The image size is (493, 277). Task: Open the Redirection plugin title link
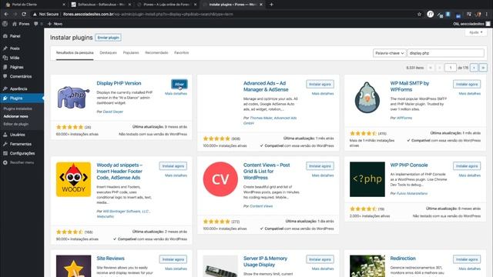point(403,259)
